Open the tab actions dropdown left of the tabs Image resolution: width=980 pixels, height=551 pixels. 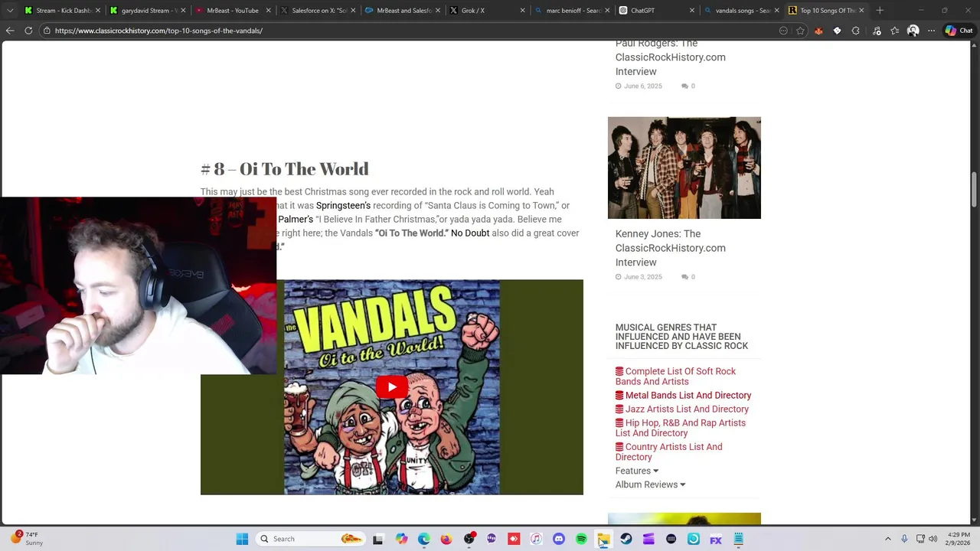point(10,10)
